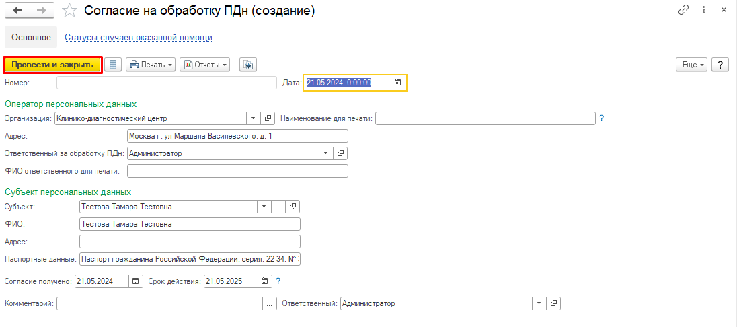Expand the bottom Ответственный dropdown

click(539, 303)
